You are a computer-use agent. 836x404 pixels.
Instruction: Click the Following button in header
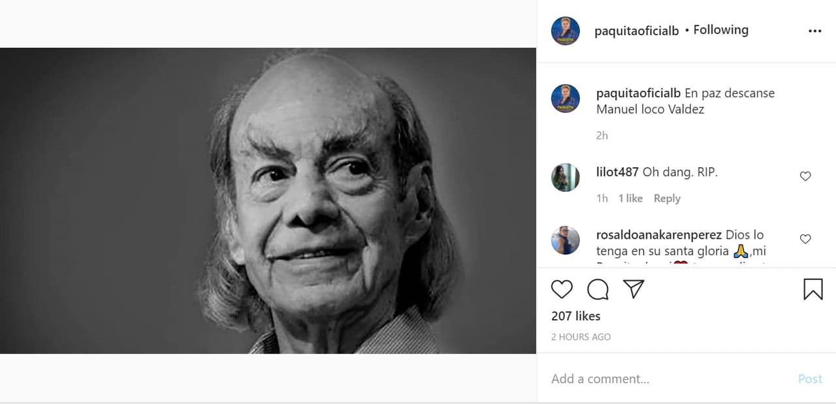[x=720, y=30]
